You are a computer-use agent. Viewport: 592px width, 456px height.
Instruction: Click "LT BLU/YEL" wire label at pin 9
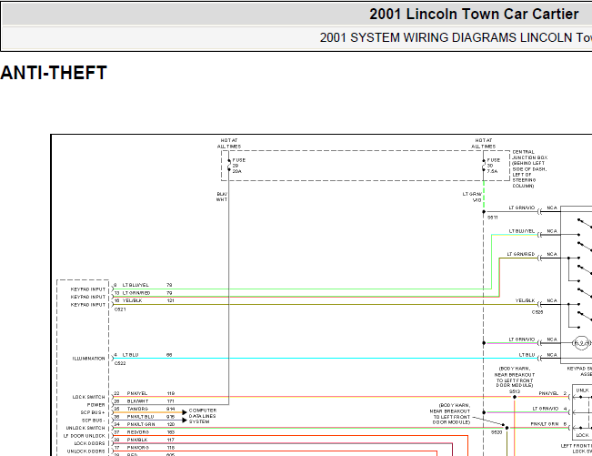pos(135,285)
